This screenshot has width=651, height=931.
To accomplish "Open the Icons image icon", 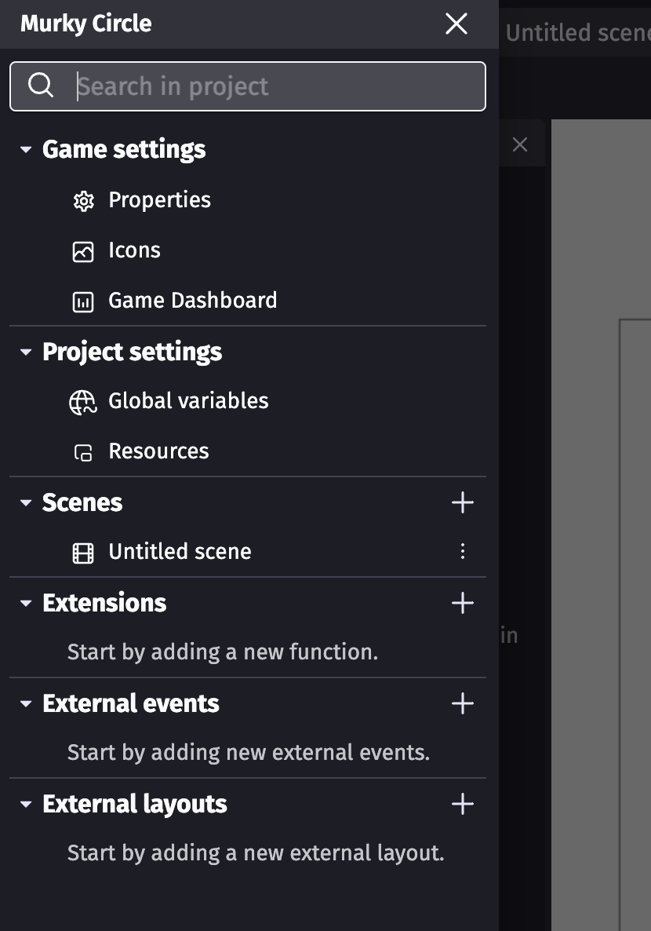I will [x=83, y=252].
